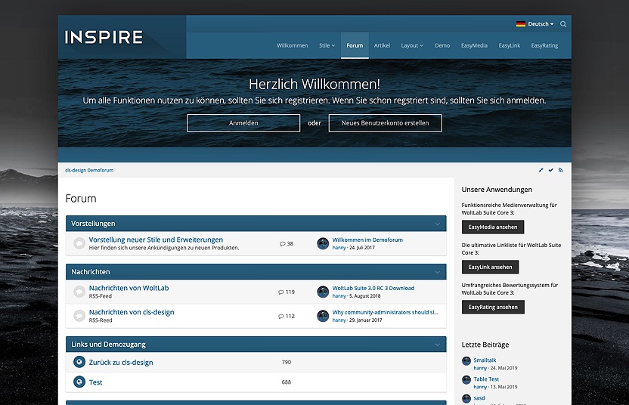629x405 pixels.
Task: Click the RSS feed icon
Action: (x=560, y=170)
